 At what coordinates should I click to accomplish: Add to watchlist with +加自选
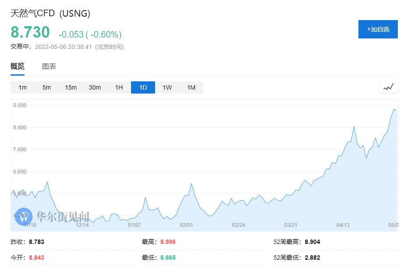pyautogui.click(x=378, y=29)
